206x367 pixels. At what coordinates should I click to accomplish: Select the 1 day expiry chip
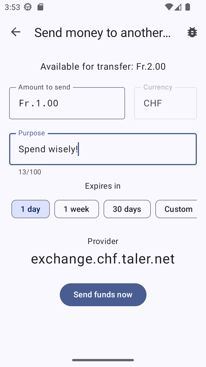point(31,209)
